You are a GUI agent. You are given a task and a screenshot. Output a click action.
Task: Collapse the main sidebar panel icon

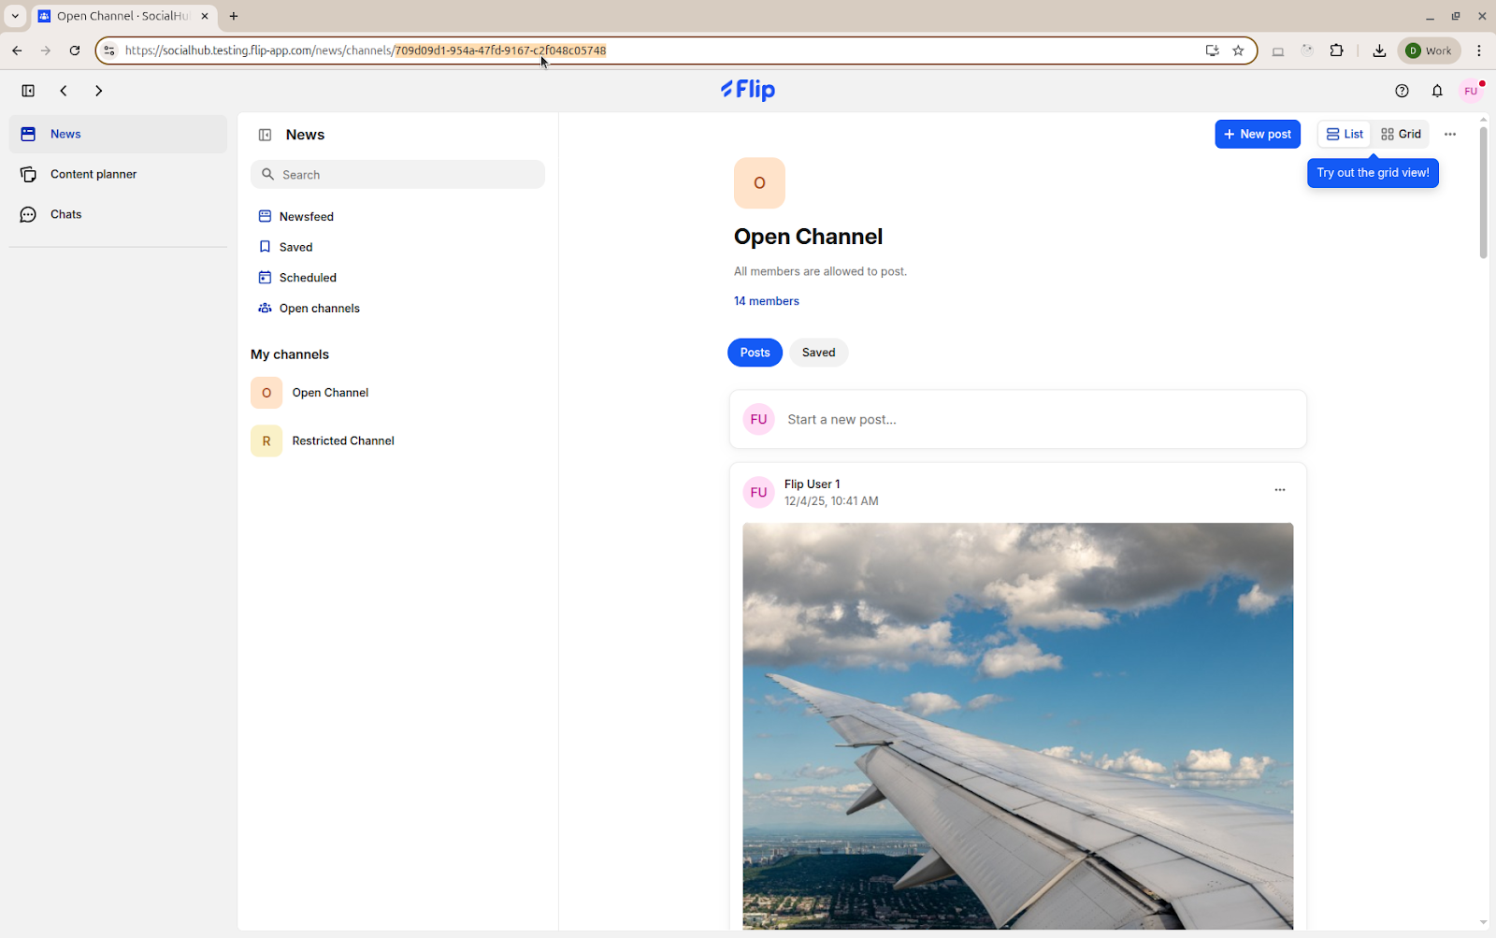[28, 91]
